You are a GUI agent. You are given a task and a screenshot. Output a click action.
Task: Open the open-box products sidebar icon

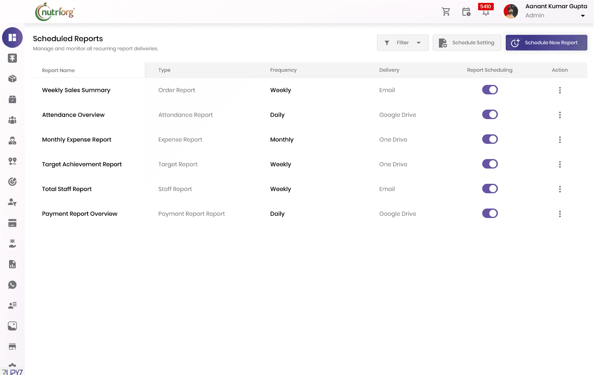pyautogui.click(x=12, y=79)
